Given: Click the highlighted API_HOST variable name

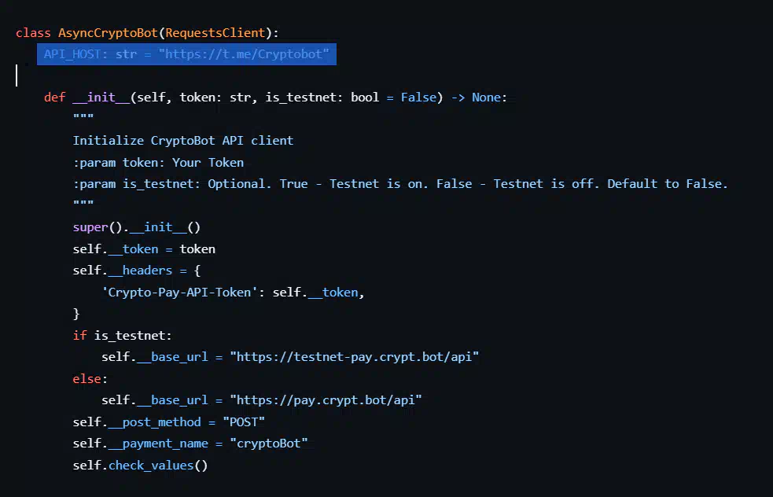Looking at the screenshot, I should tap(72, 55).
